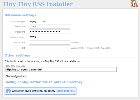Image resolution: width=140 pixels, height=100 pixels.
Task: Click the 'Other settings' heading
Action: (x=17, y=55)
